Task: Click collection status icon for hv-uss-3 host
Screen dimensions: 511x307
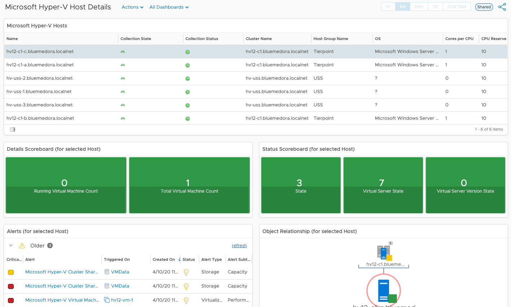Action: pos(188,105)
